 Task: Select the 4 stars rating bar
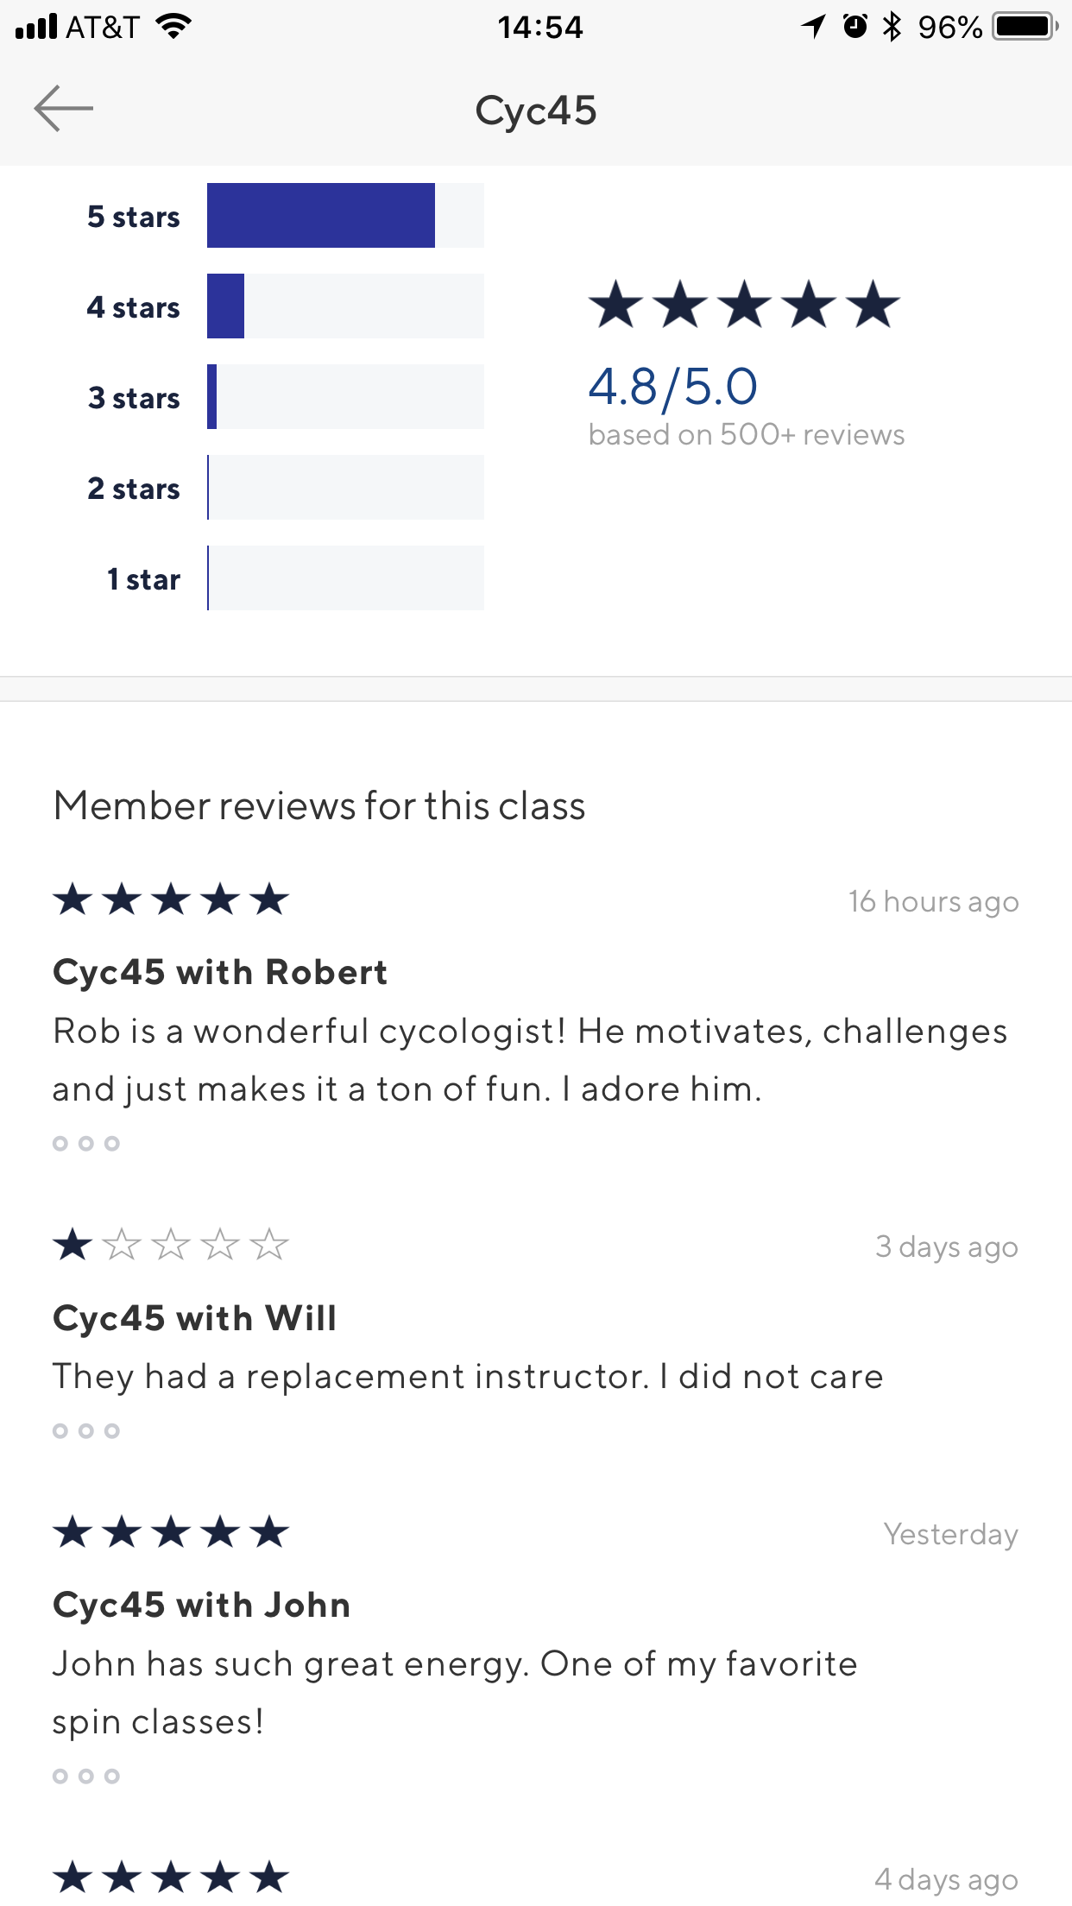[345, 306]
